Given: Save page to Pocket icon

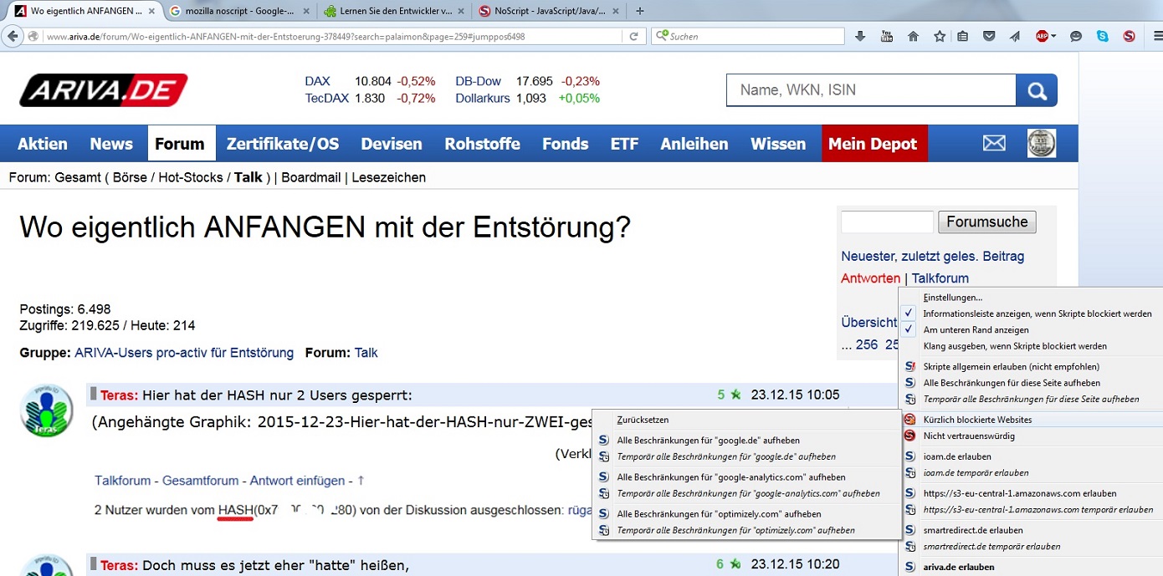Looking at the screenshot, I should click(x=989, y=36).
